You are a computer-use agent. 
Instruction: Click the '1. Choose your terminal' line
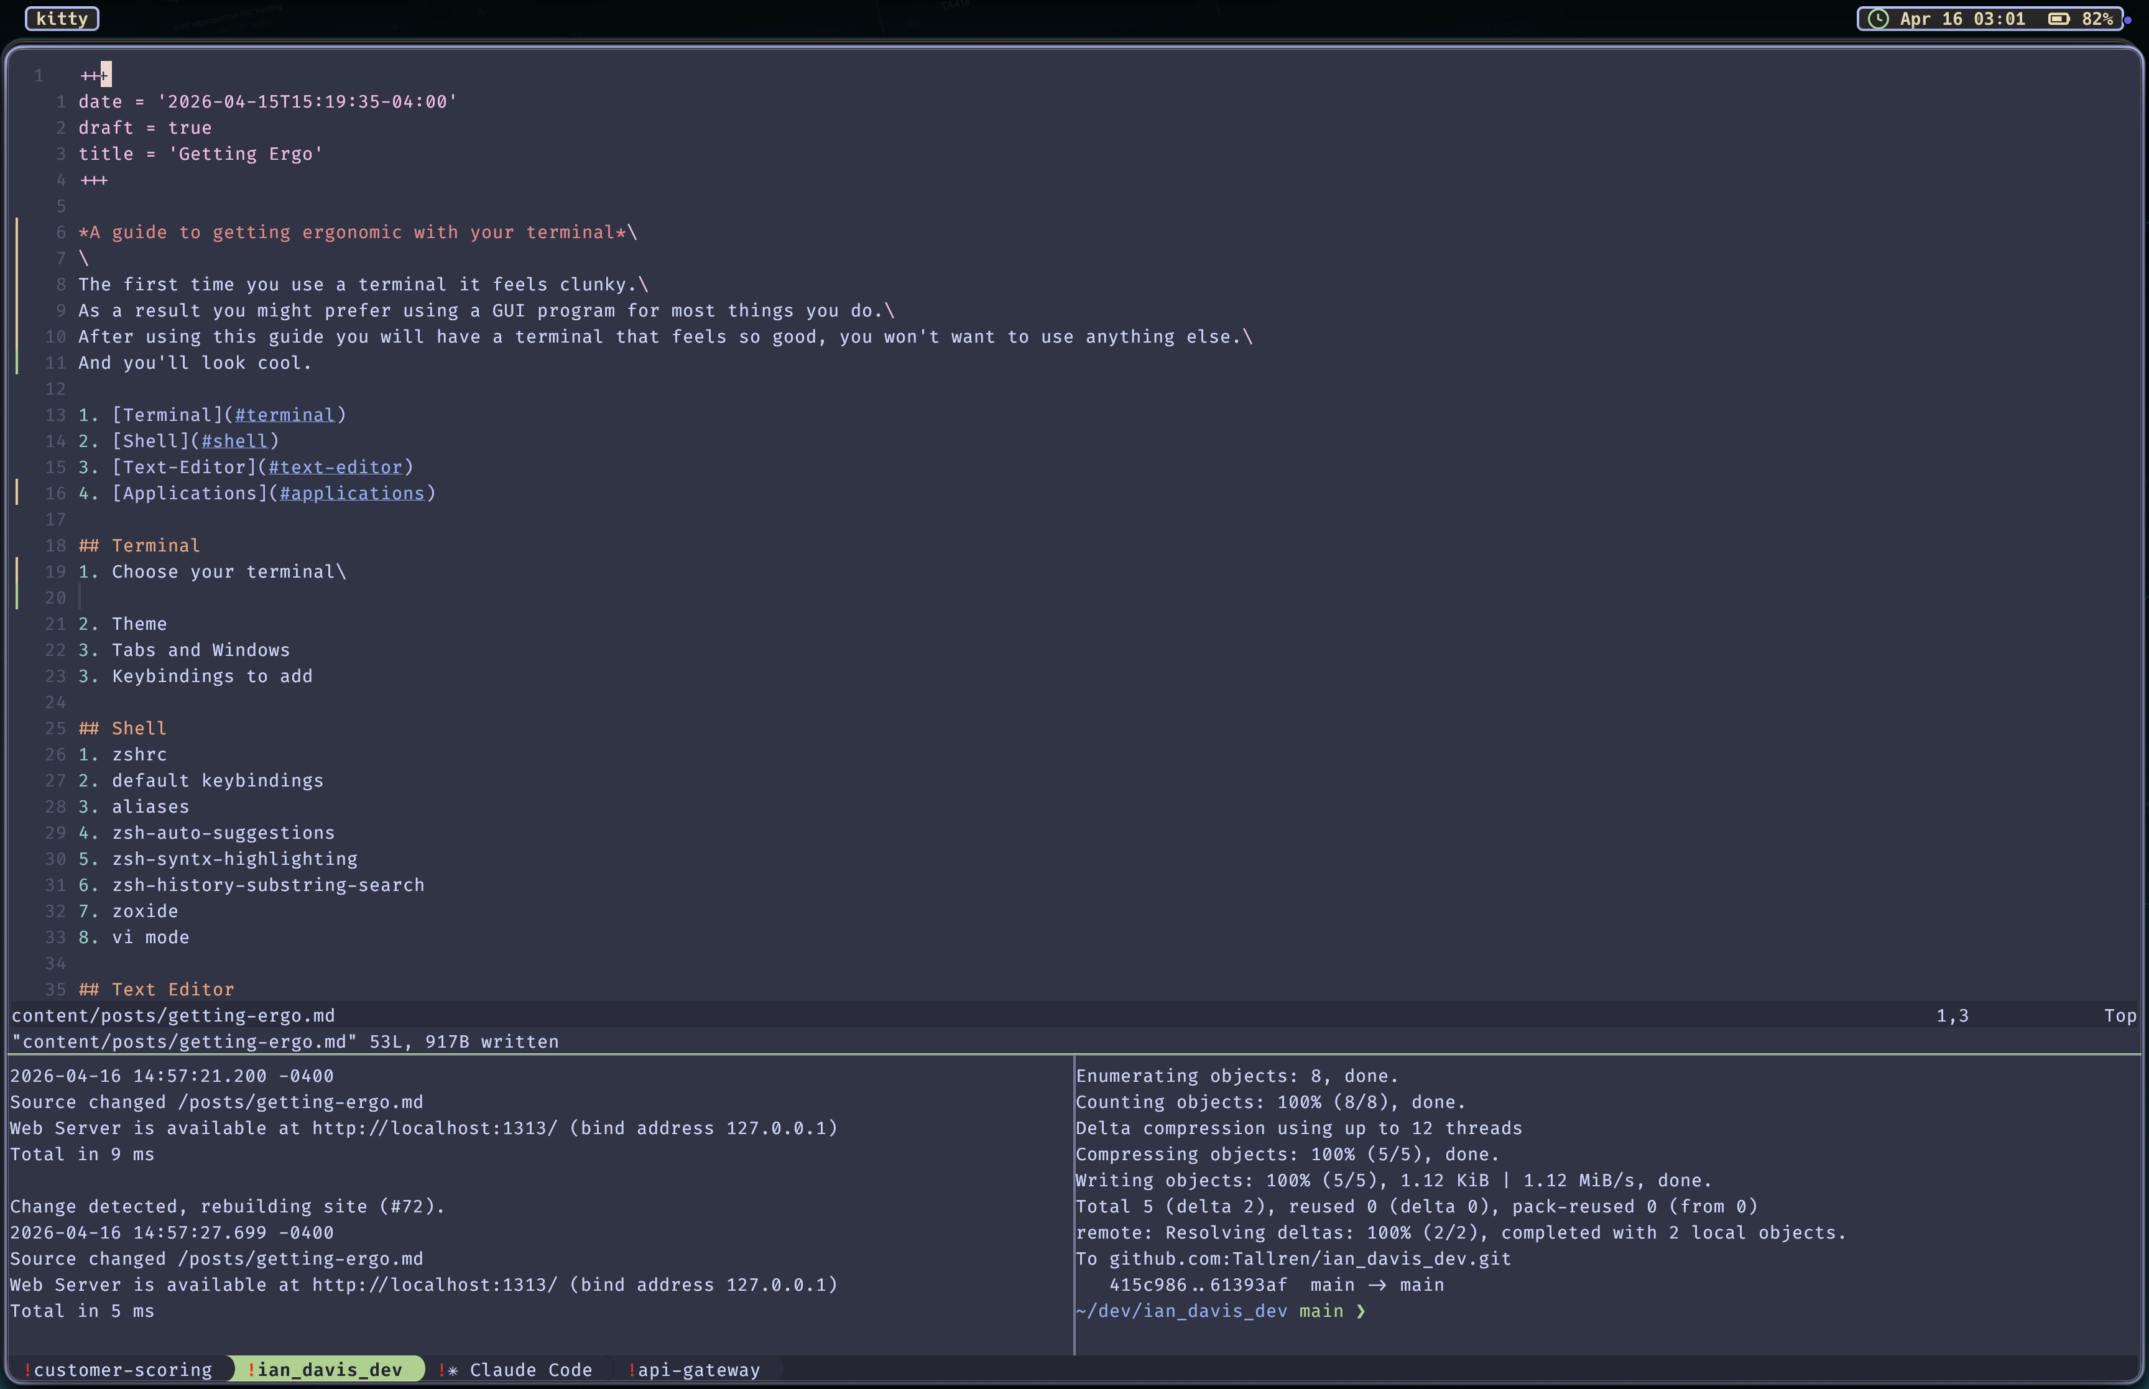pos(212,572)
